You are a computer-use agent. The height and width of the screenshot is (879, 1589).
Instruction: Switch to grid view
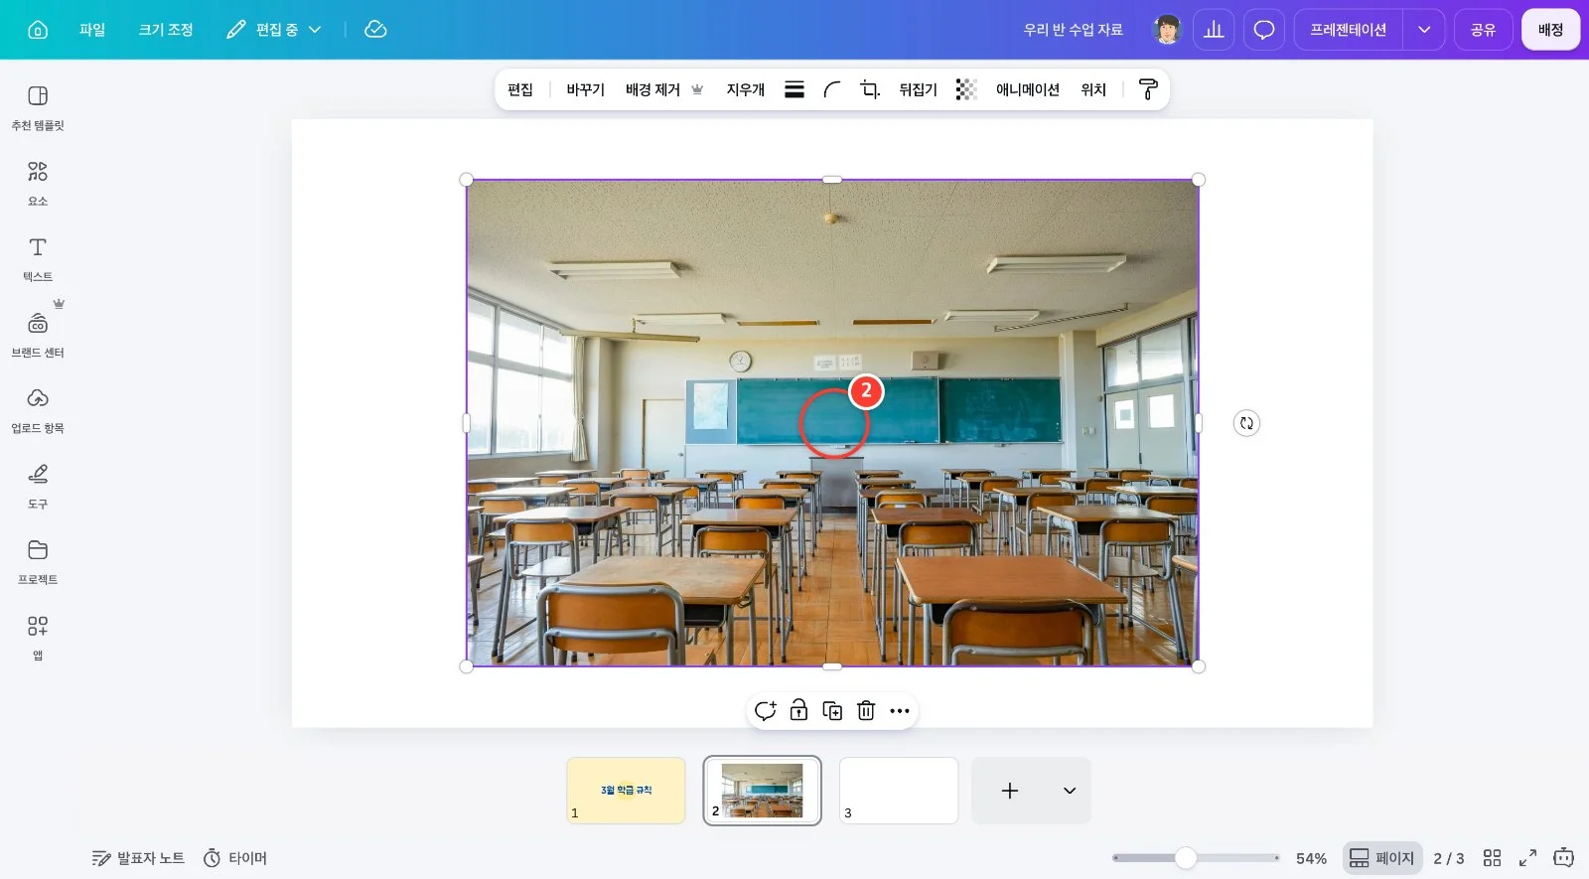coord(1492,858)
